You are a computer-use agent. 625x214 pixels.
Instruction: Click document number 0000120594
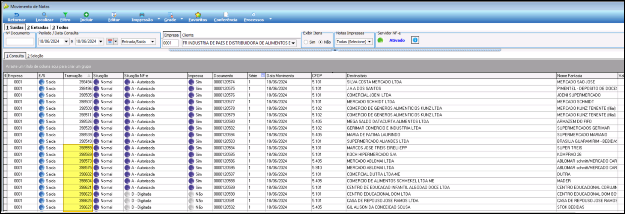224,135
